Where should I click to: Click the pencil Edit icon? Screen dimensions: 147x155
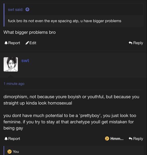(27, 43)
